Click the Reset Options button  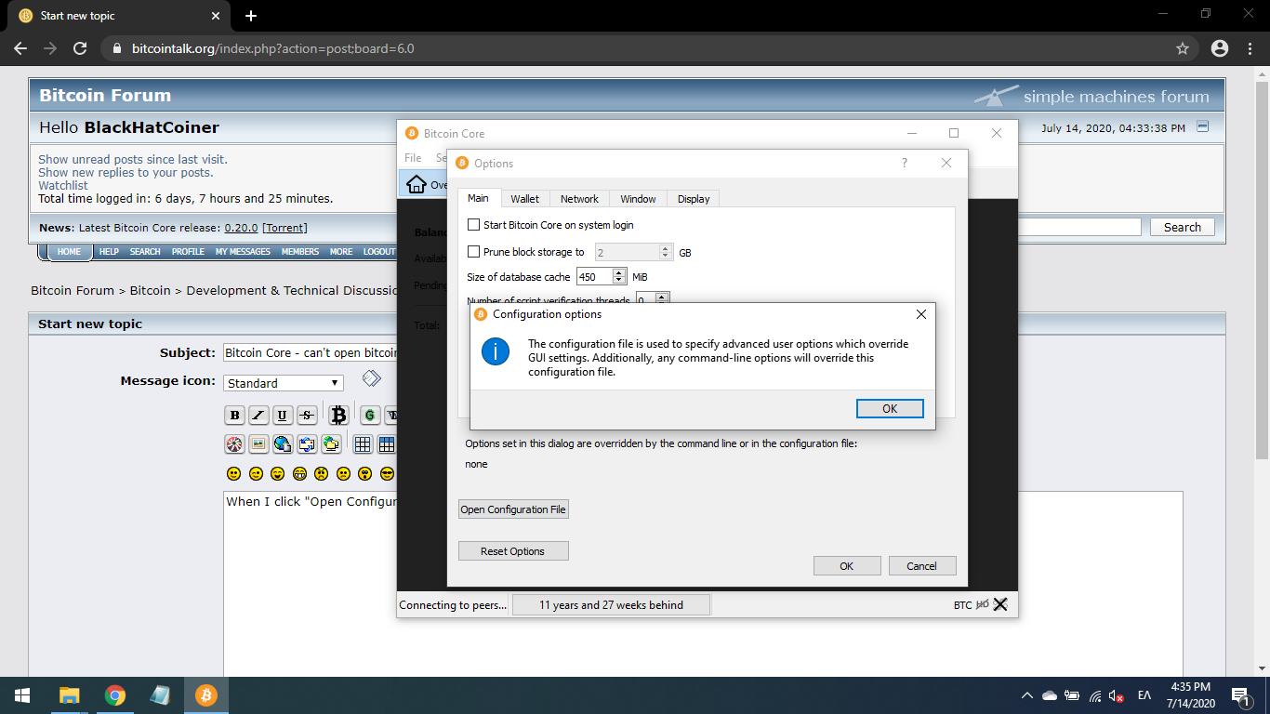[513, 551]
